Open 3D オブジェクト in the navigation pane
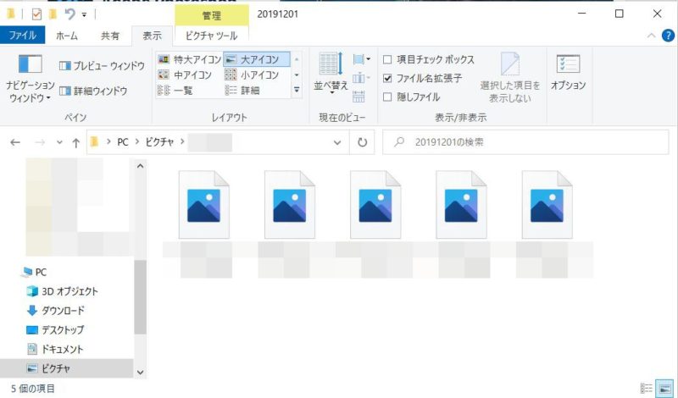This screenshot has height=398, width=678. tap(69, 291)
